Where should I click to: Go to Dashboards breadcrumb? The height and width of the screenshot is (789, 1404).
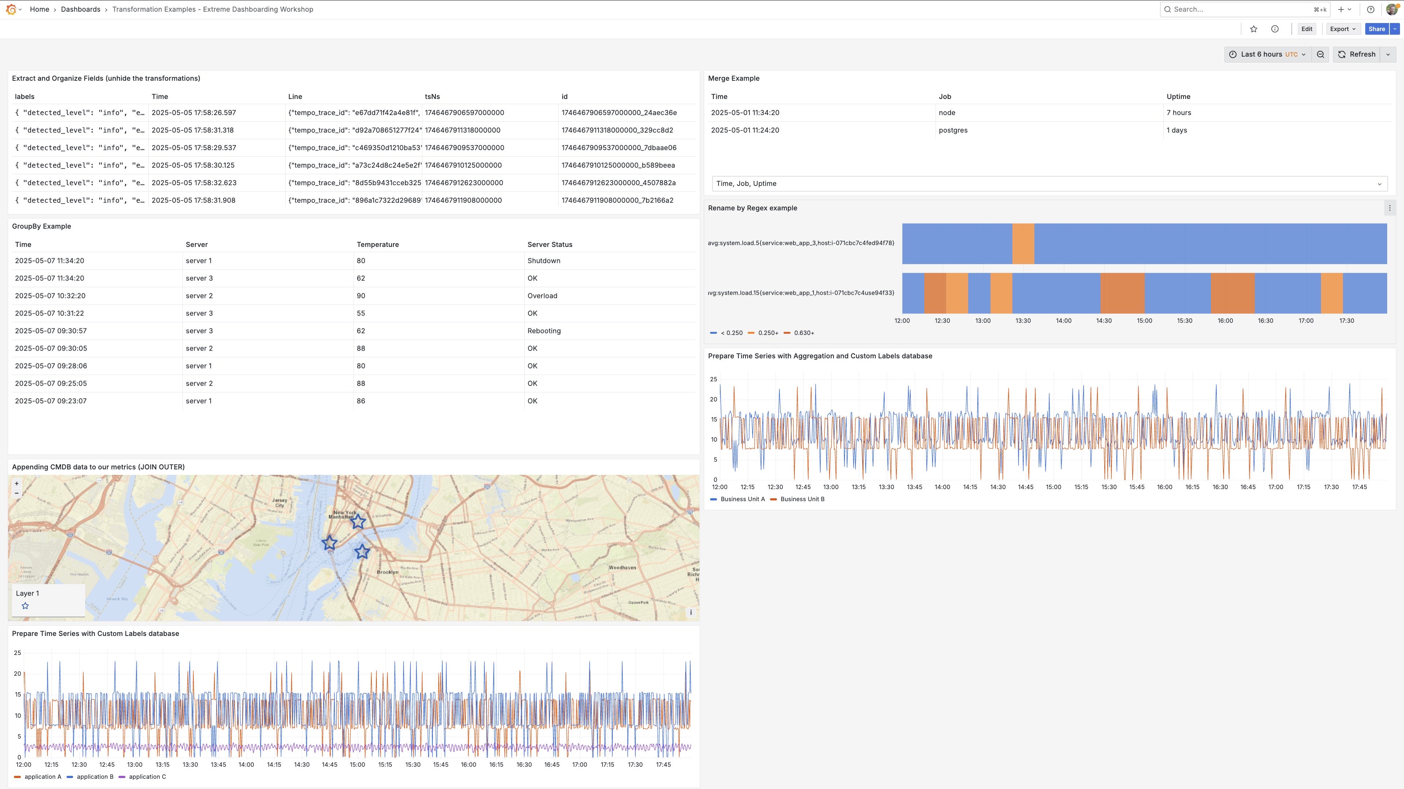pyautogui.click(x=80, y=9)
